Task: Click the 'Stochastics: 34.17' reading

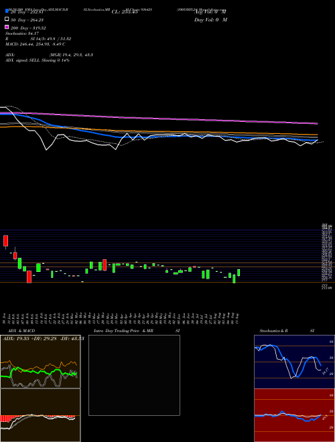Action: click(x=21, y=33)
